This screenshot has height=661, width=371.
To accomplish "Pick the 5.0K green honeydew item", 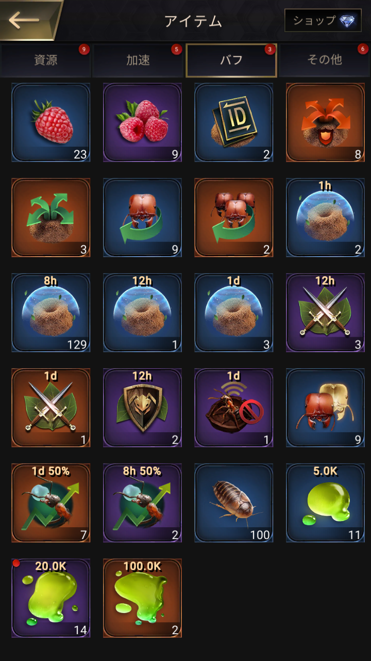I will (x=326, y=503).
